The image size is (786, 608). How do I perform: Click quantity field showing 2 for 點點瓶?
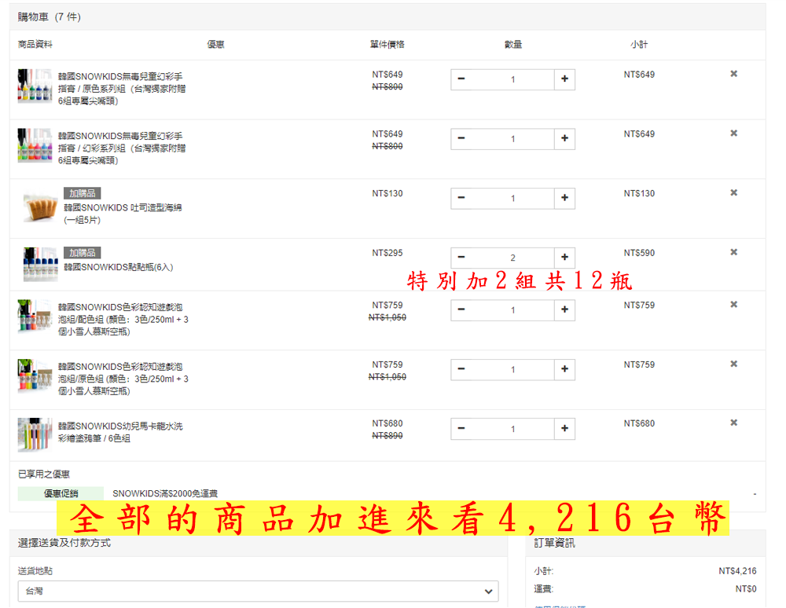(x=512, y=258)
